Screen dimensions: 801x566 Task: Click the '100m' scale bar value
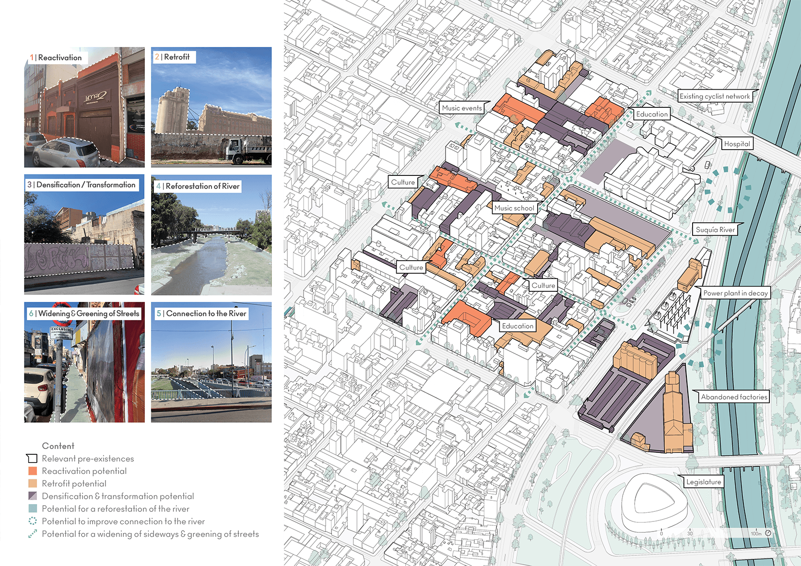(x=756, y=533)
